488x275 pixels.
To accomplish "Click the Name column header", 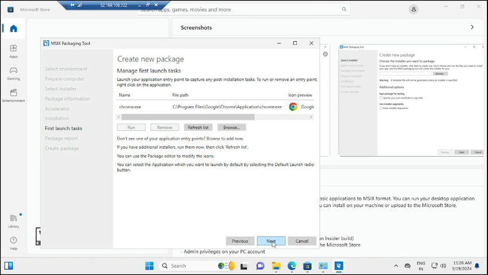I will click(x=125, y=95).
